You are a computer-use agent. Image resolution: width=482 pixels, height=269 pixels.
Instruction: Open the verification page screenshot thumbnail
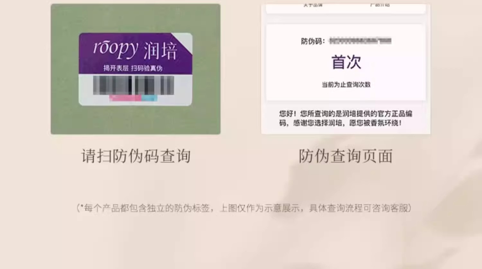coord(346,69)
